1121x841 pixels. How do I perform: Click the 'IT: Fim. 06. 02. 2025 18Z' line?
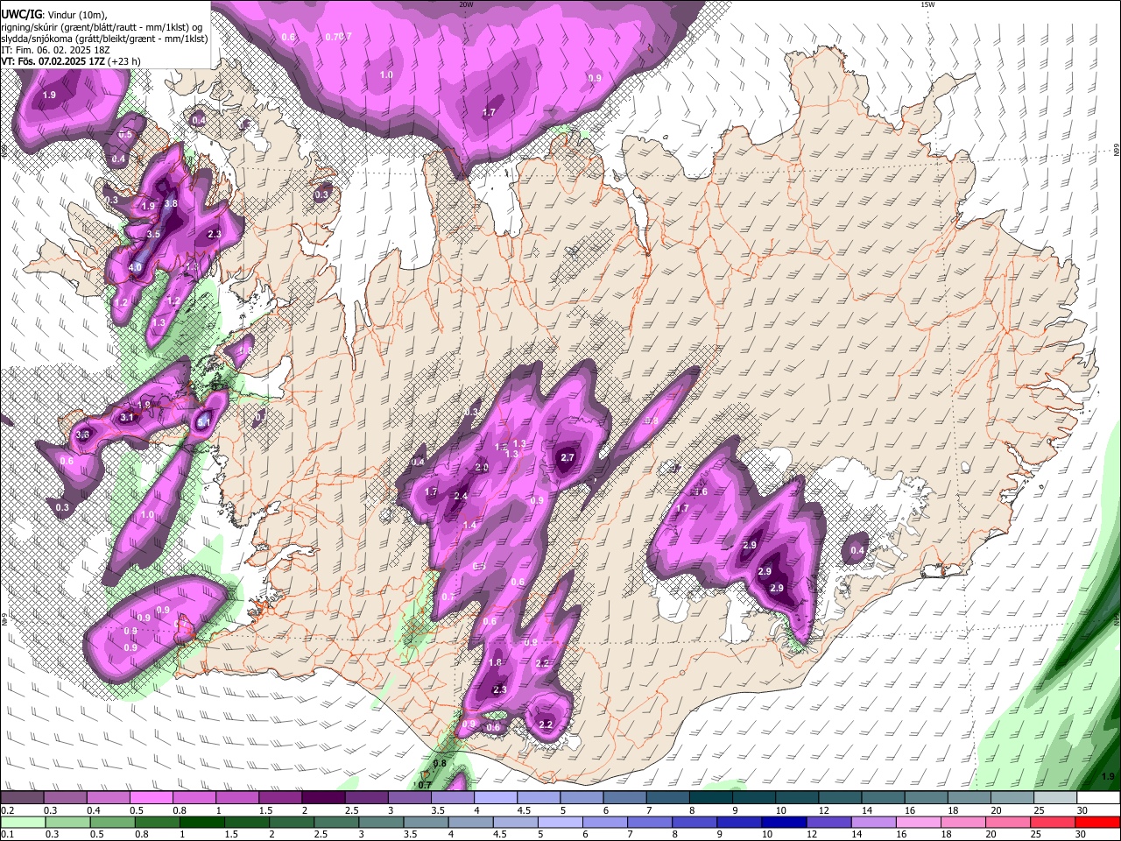pos(55,50)
